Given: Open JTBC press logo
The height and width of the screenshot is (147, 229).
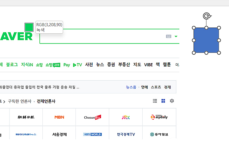Looking at the screenshot, I should click(x=126, y=117).
